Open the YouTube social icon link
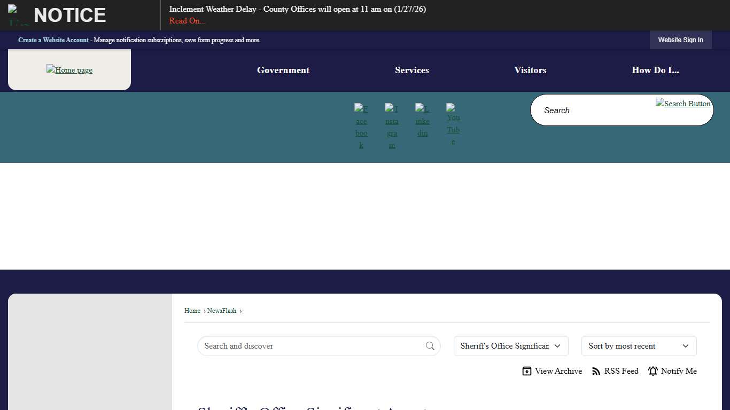 tap(453, 125)
